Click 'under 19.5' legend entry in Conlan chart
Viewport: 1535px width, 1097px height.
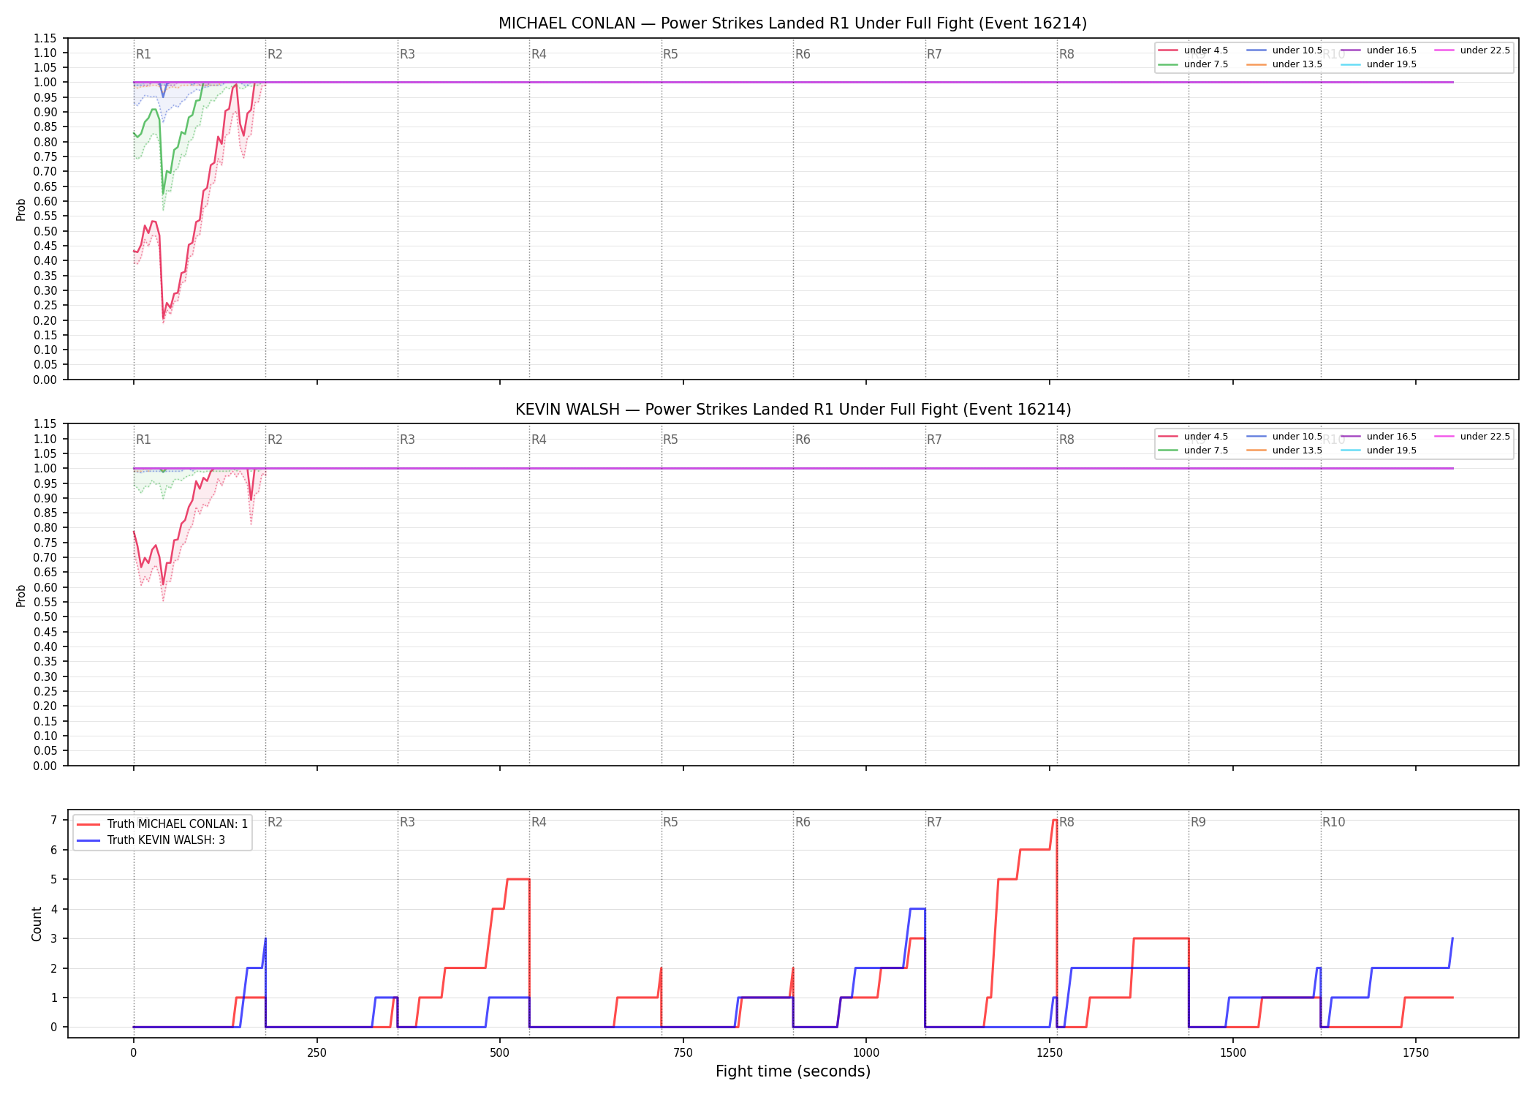click(1379, 64)
